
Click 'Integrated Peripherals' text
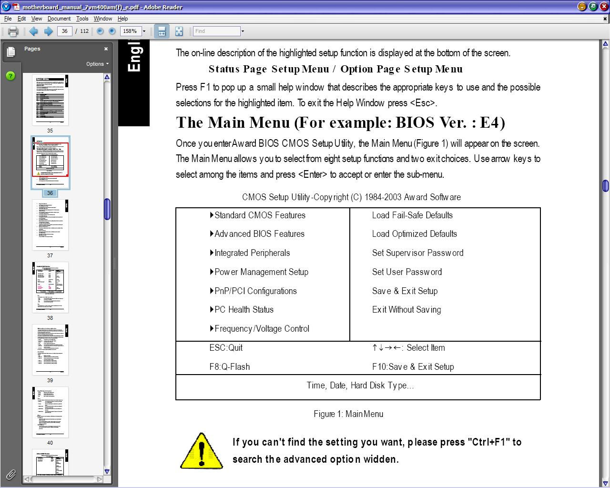point(252,253)
